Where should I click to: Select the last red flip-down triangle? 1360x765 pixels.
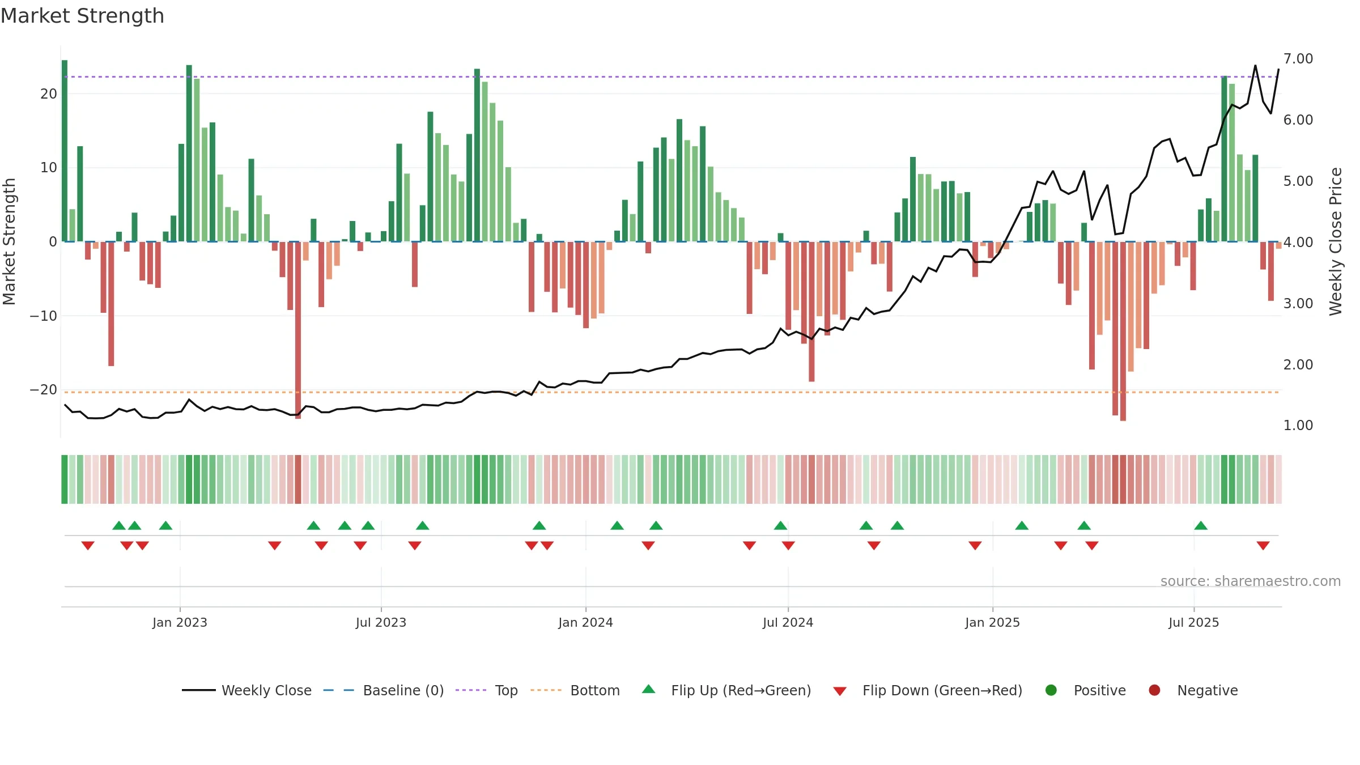(1263, 546)
